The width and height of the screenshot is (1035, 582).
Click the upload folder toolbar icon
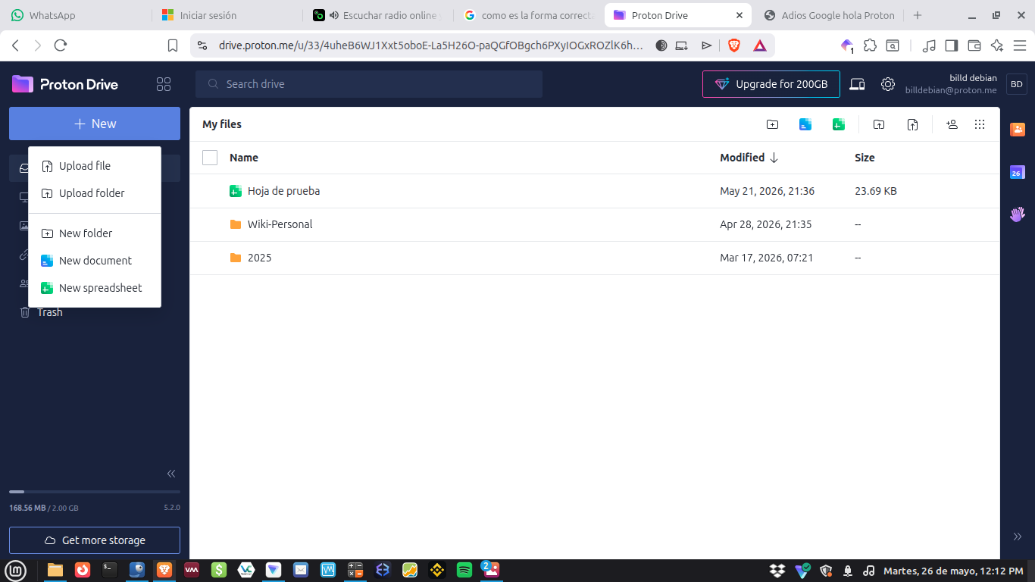pyautogui.click(x=879, y=124)
